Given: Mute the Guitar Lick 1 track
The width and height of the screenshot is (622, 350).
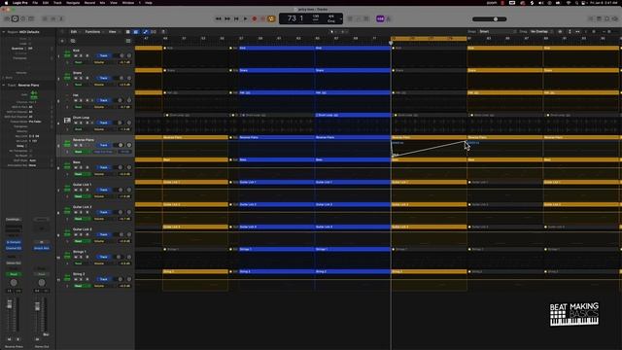Looking at the screenshot, I should (x=76, y=190).
